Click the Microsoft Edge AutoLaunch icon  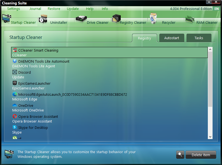[x=15, y=94]
